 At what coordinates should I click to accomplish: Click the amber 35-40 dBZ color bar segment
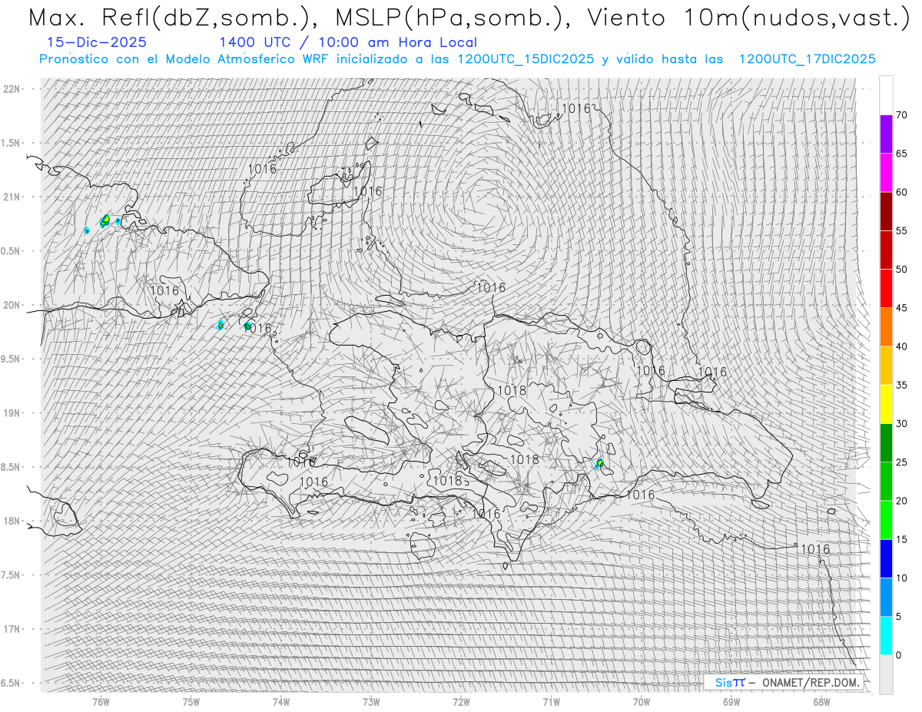coord(886,366)
